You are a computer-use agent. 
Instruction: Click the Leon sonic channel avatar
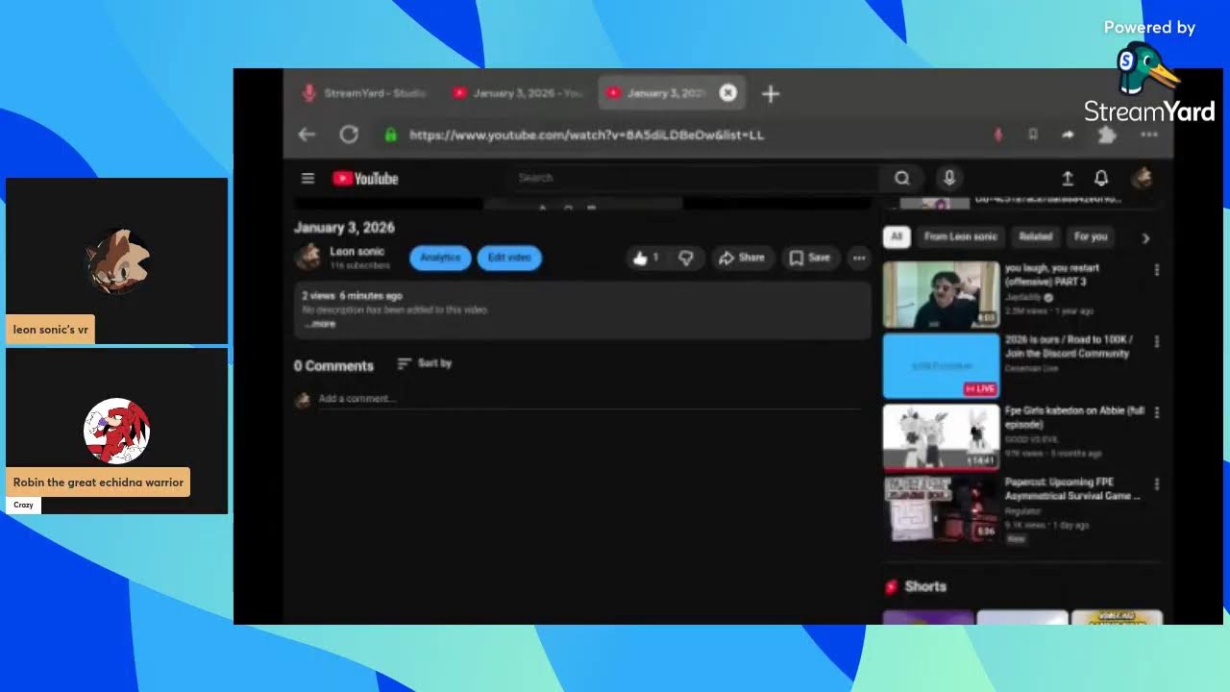click(x=307, y=257)
